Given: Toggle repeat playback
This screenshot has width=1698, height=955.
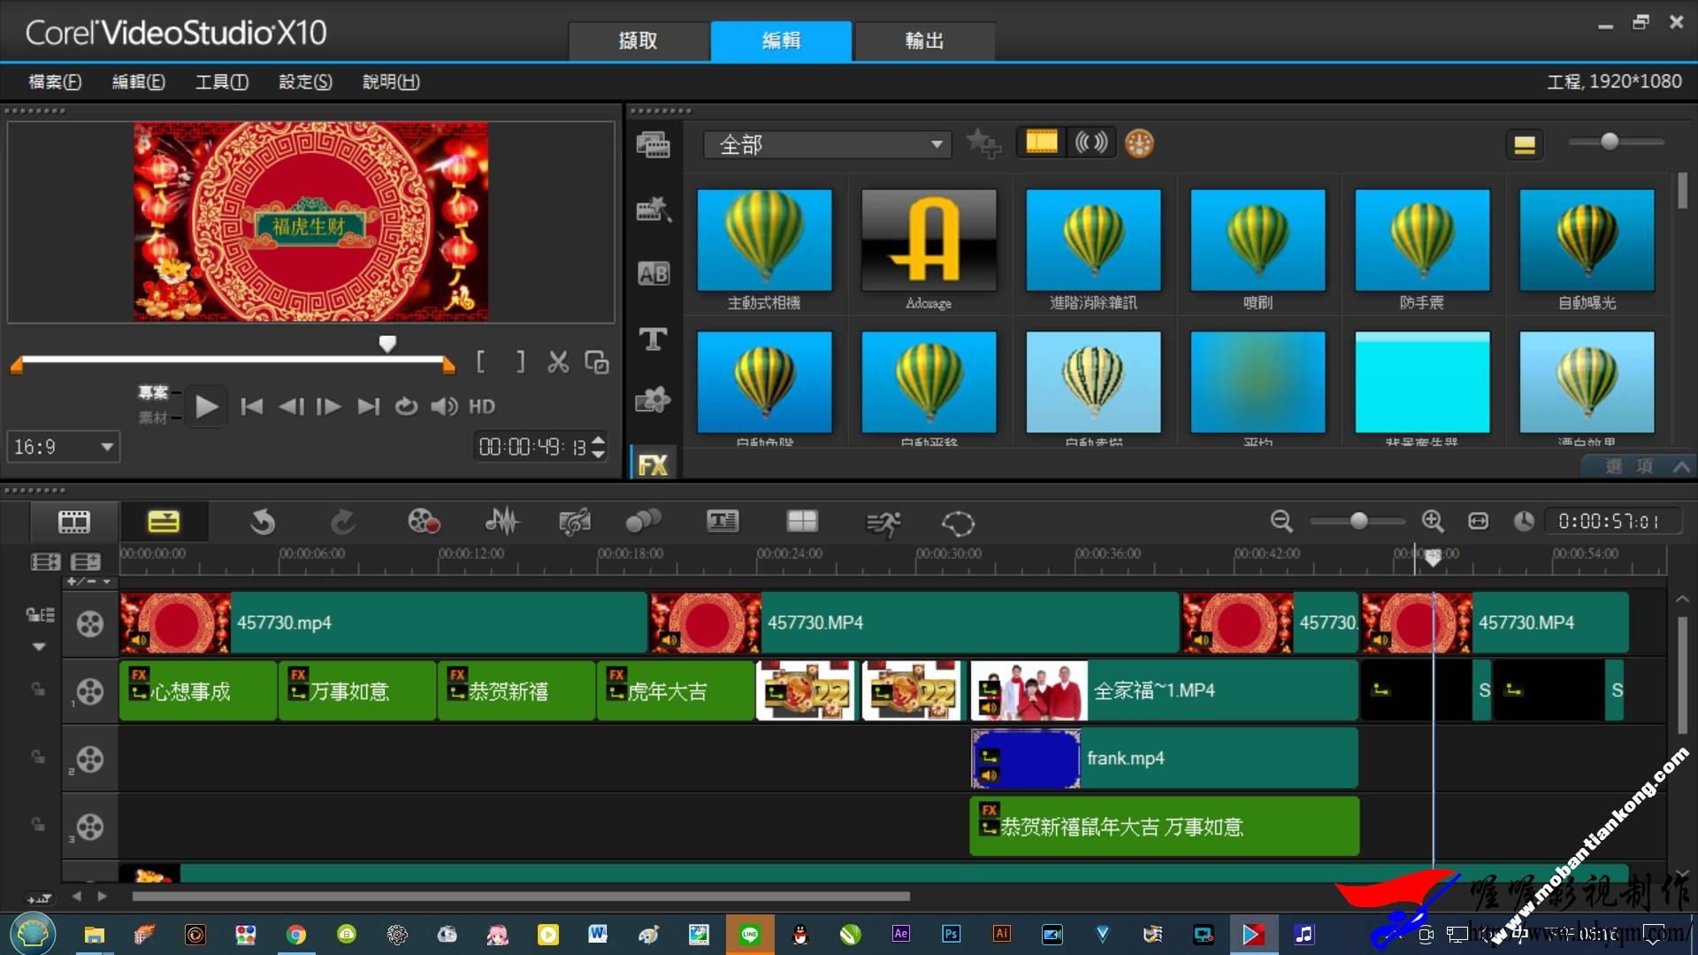Looking at the screenshot, I should pyautogui.click(x=406, y=407).
